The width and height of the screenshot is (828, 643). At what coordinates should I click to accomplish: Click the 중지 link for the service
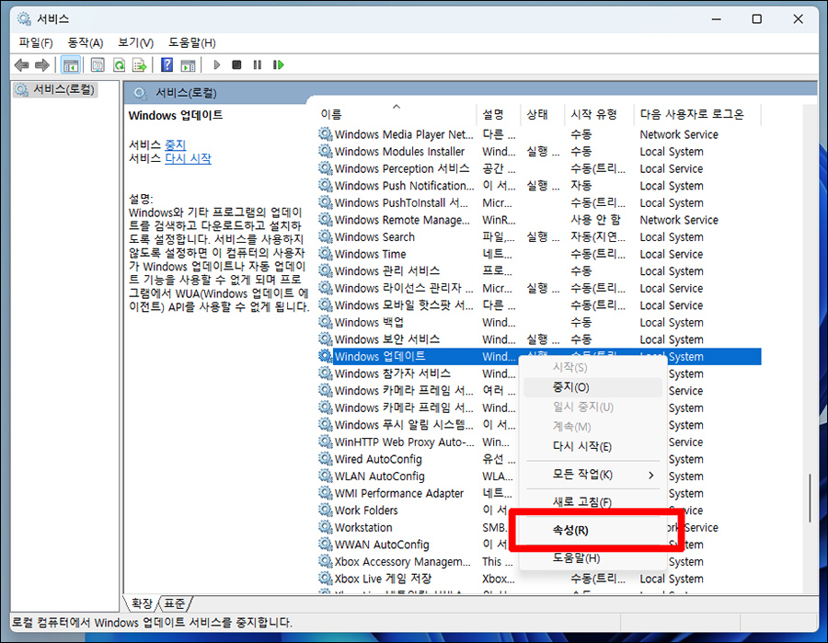(x=175, y=144)
